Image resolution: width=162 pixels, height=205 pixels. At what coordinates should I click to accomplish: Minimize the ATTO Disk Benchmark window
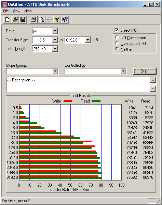tap(145, 4)
